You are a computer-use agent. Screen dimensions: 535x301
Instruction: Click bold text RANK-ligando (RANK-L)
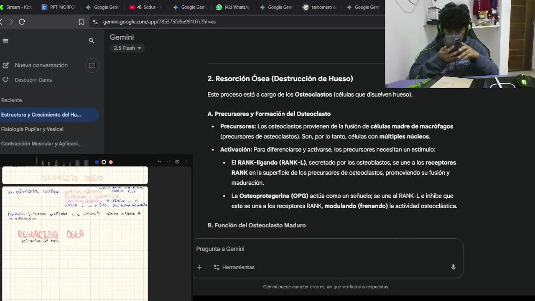click(272, 163)
